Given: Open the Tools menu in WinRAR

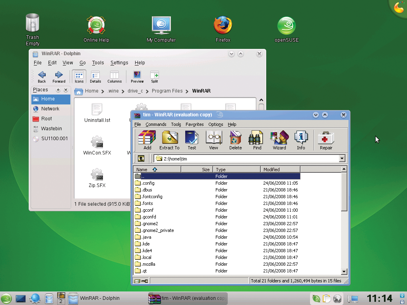Looking at the screenshot, I should click(176, 124).
